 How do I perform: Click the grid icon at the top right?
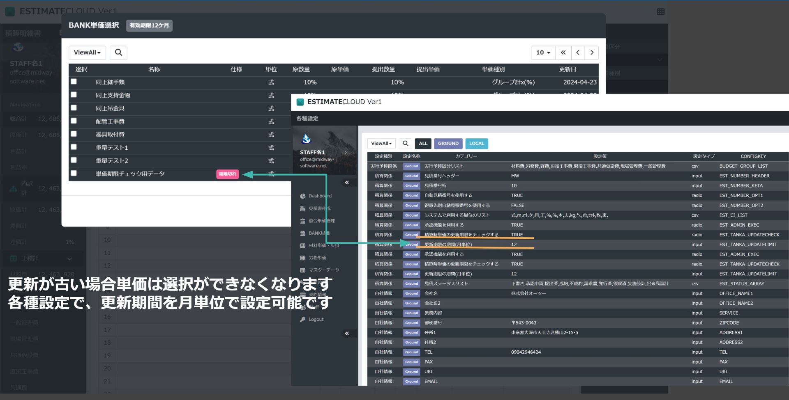click(x=661, y=11)
